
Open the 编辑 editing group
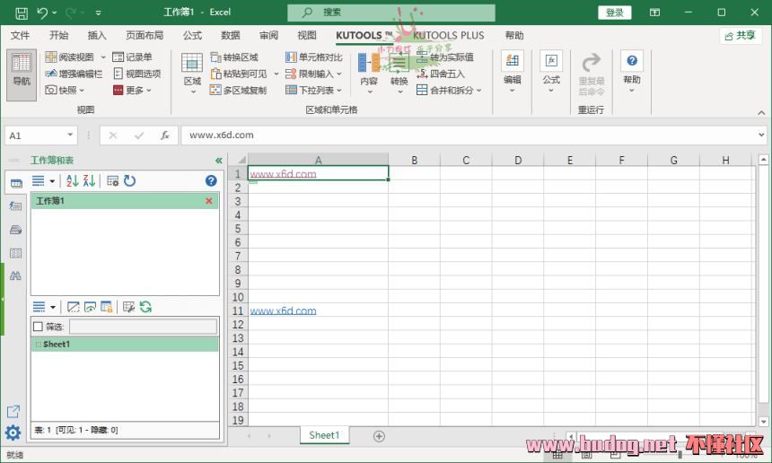[x=512, y=72]
